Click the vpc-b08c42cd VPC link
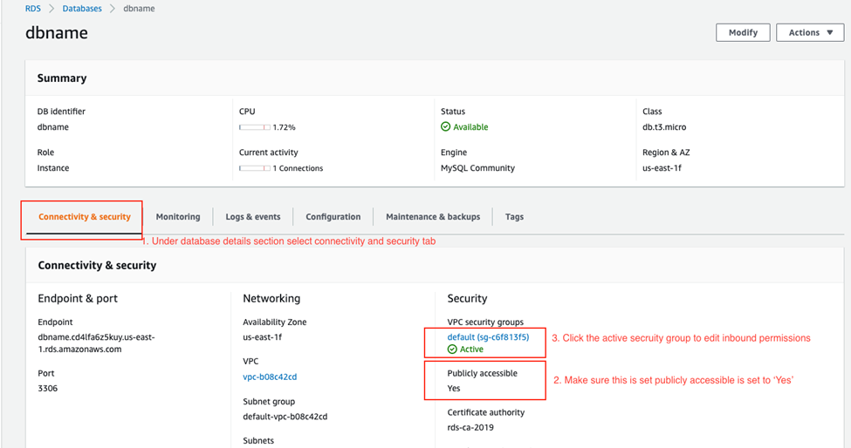 click(x=270, y=377)
